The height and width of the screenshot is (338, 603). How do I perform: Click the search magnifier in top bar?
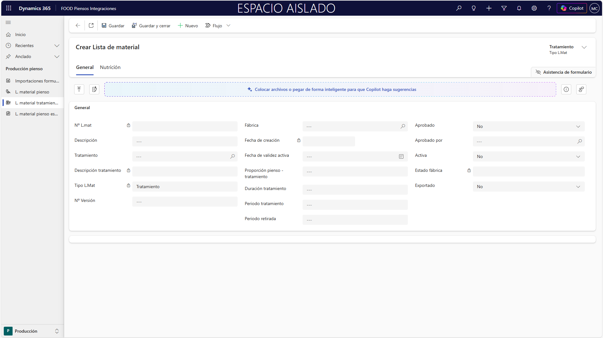tap(459, 8)
